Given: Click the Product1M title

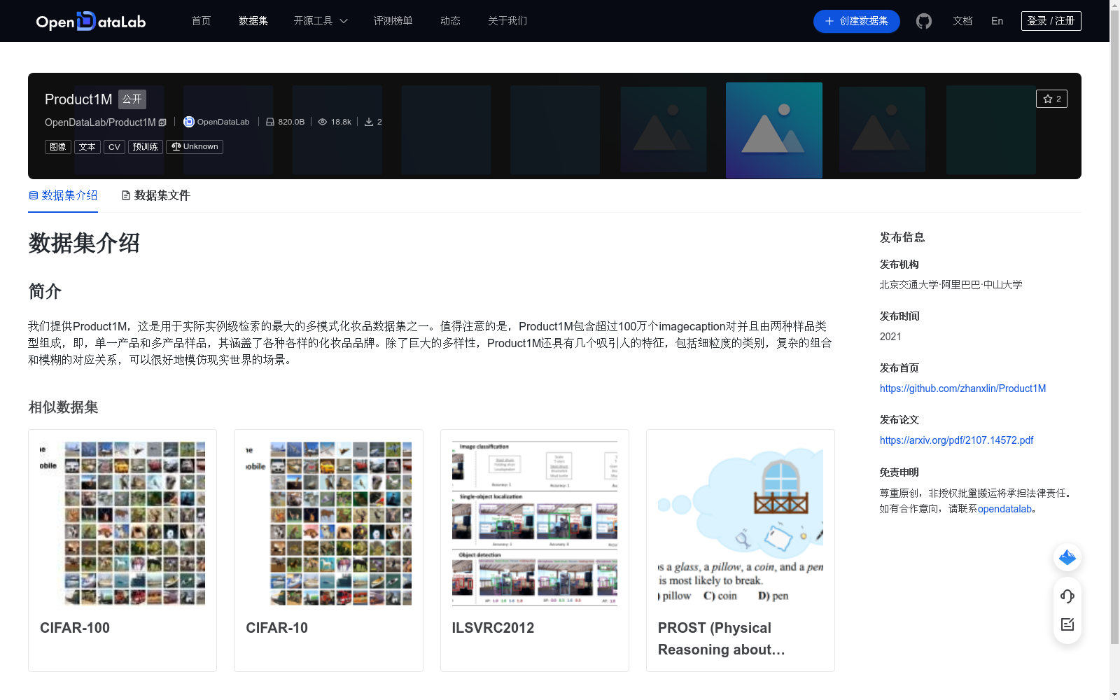Looking at the screenshot, I should pos(78,99).
